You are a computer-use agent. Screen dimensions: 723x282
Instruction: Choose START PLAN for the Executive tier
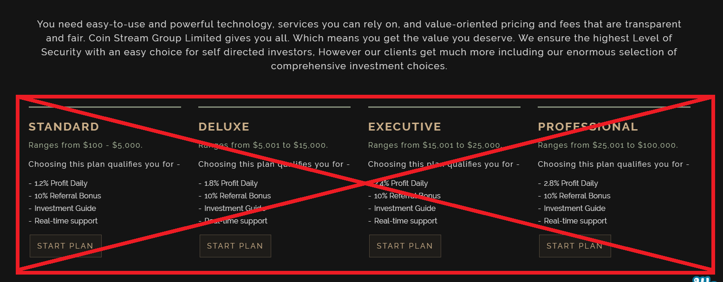pos(405,246)
